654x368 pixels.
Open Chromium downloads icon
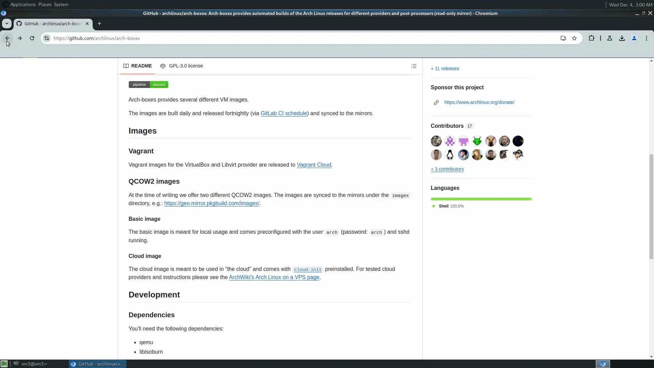(x=622, y=38)
